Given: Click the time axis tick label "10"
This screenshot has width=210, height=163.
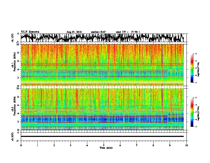Looking at the screenshot, I should 186,145.
